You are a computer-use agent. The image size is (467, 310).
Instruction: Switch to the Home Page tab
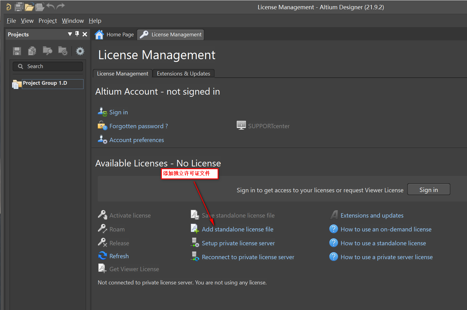tap(114, 35)
